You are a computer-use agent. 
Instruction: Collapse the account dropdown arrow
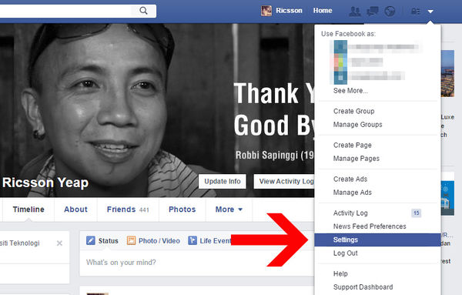point(430,12)
